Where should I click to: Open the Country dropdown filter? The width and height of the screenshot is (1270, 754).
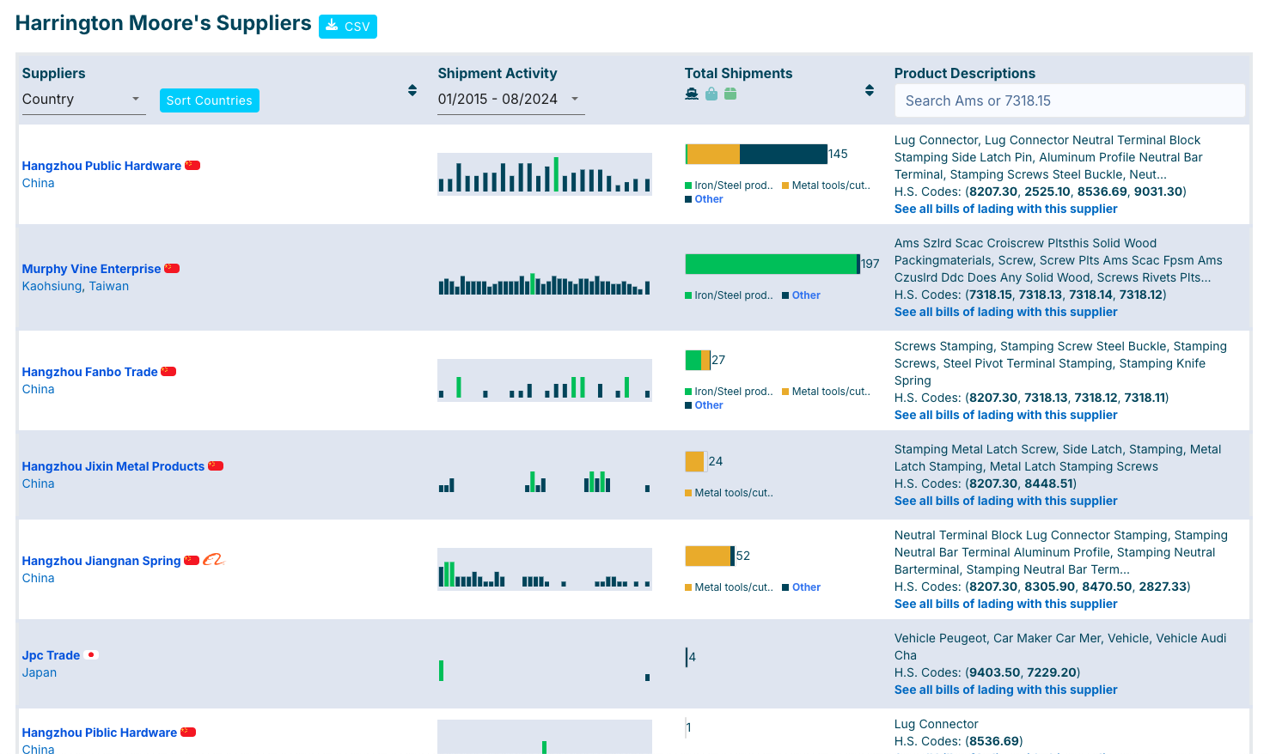click(x=82, y=100)
